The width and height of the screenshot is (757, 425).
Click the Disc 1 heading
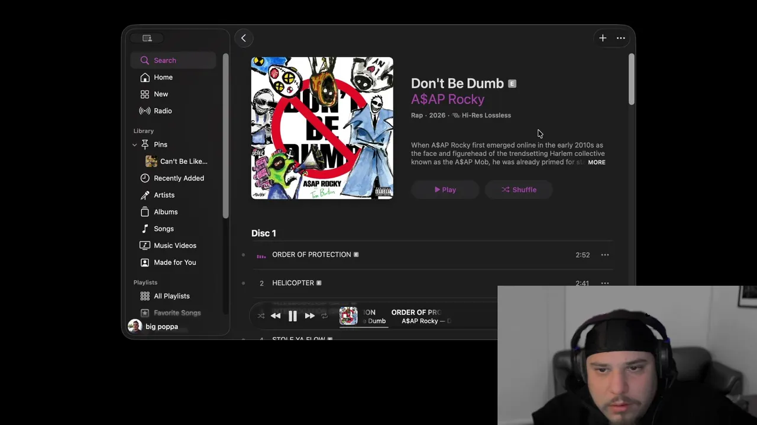264,233
